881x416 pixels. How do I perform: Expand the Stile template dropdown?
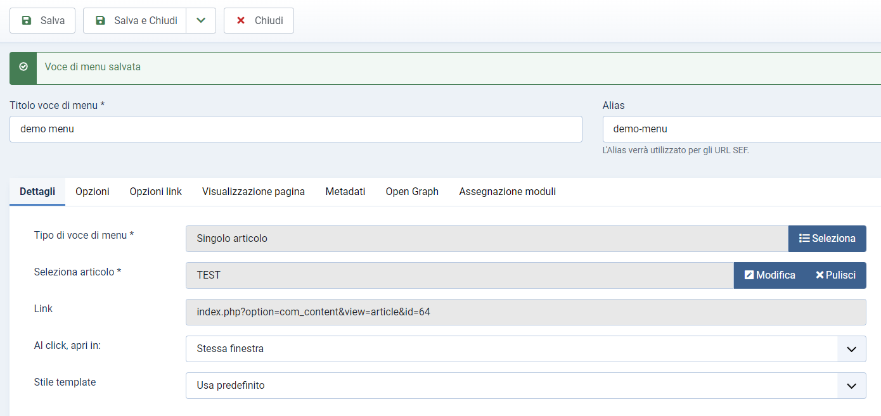click(x=525, y=386)
